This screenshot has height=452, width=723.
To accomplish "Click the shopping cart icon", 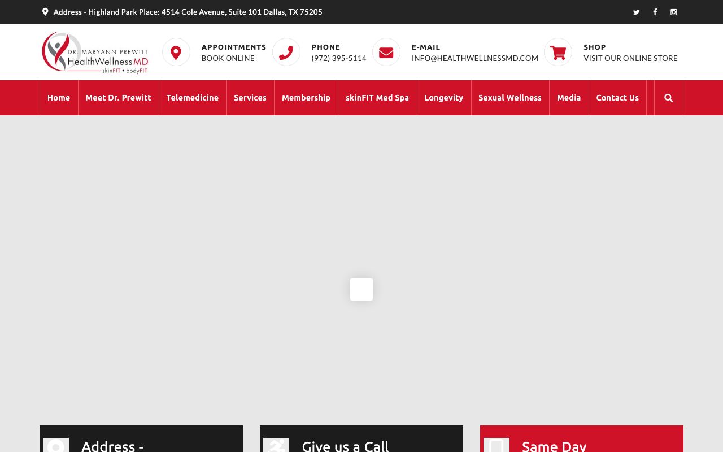I will click(x=558, y=53).
